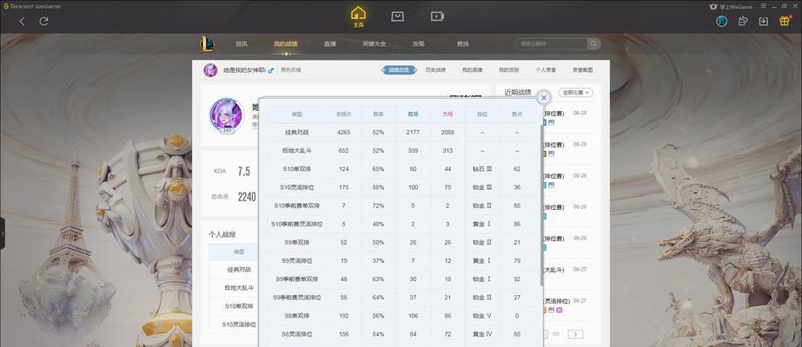Click the popup table vertical scrollbar

click(541, 204)
